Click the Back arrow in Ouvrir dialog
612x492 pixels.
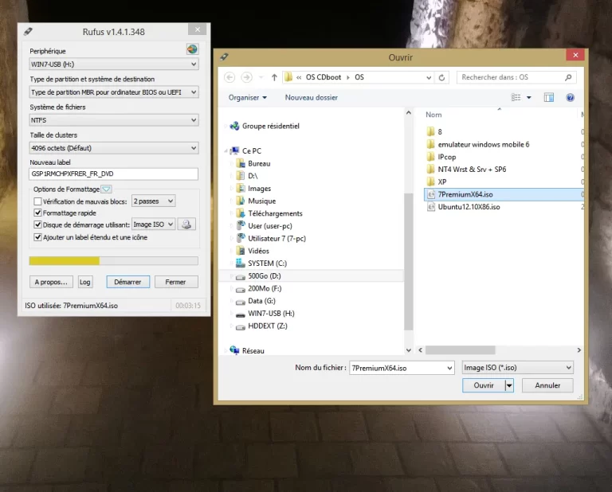point(229,77)
